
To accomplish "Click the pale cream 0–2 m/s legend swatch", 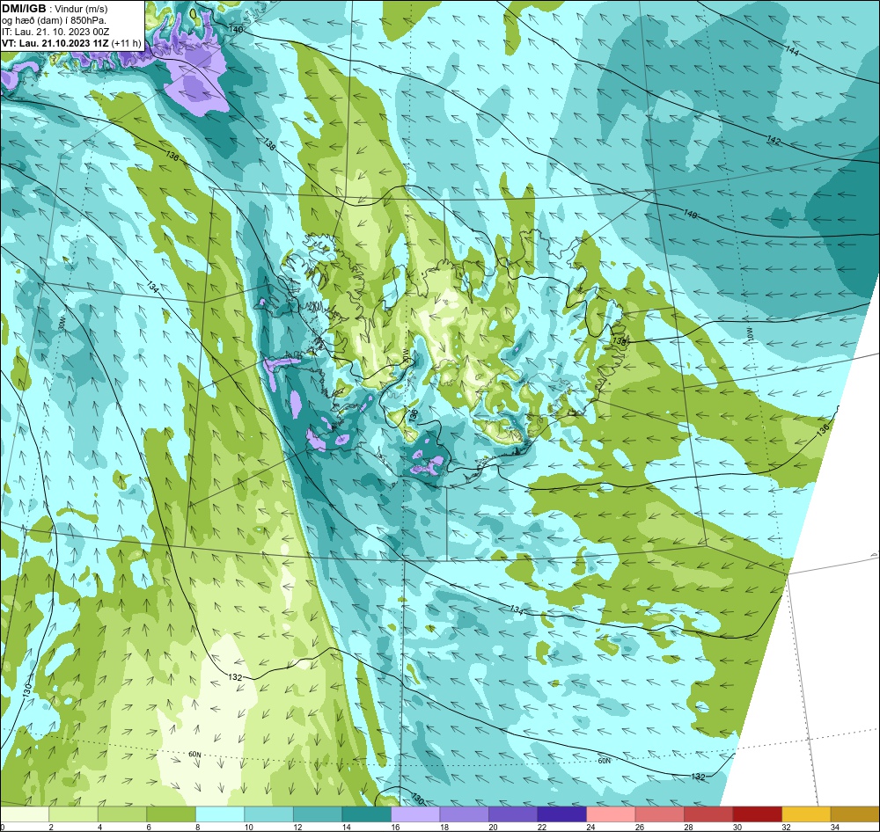I will click(x=25, y=814).
